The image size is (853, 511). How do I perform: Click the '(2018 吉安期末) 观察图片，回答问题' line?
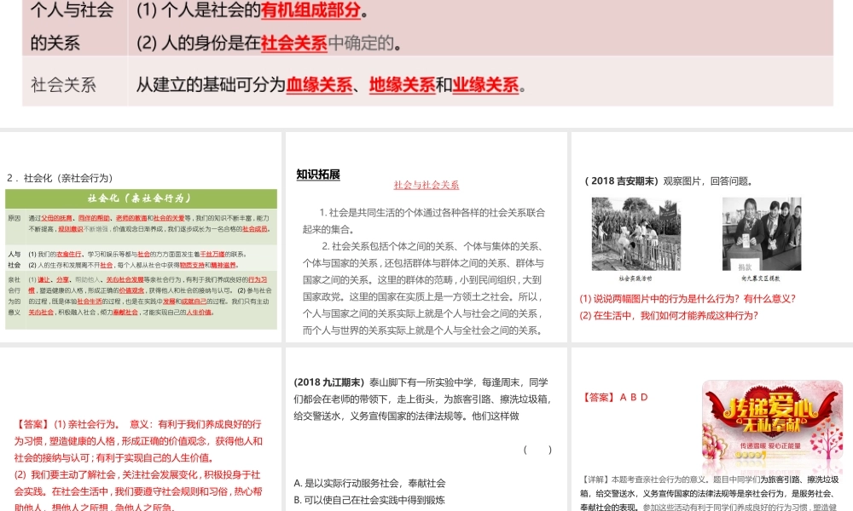point(669,181)
